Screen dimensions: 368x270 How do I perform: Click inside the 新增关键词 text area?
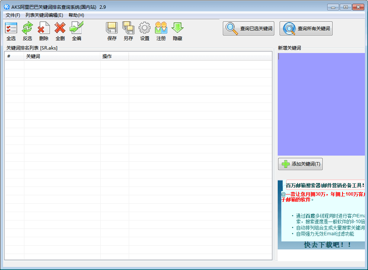pyautogui.click(x=321, y=104)
